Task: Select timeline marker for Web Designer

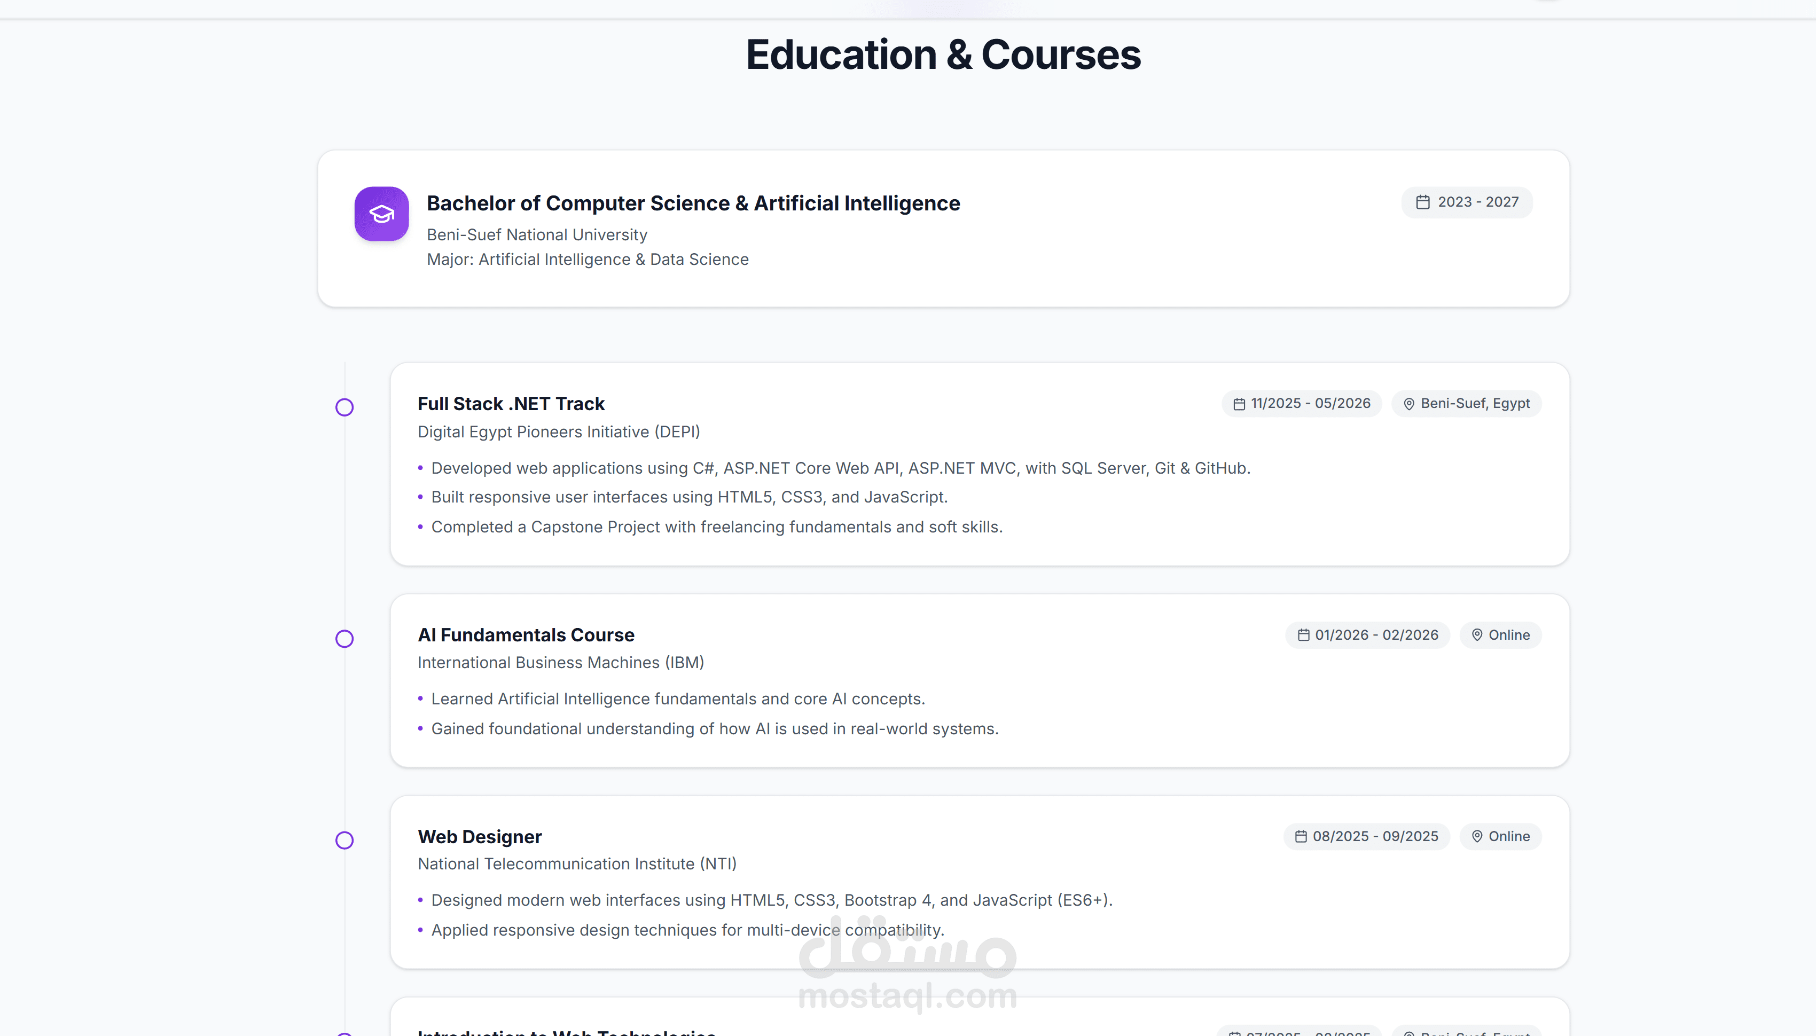Action: [x=345, y=841]
